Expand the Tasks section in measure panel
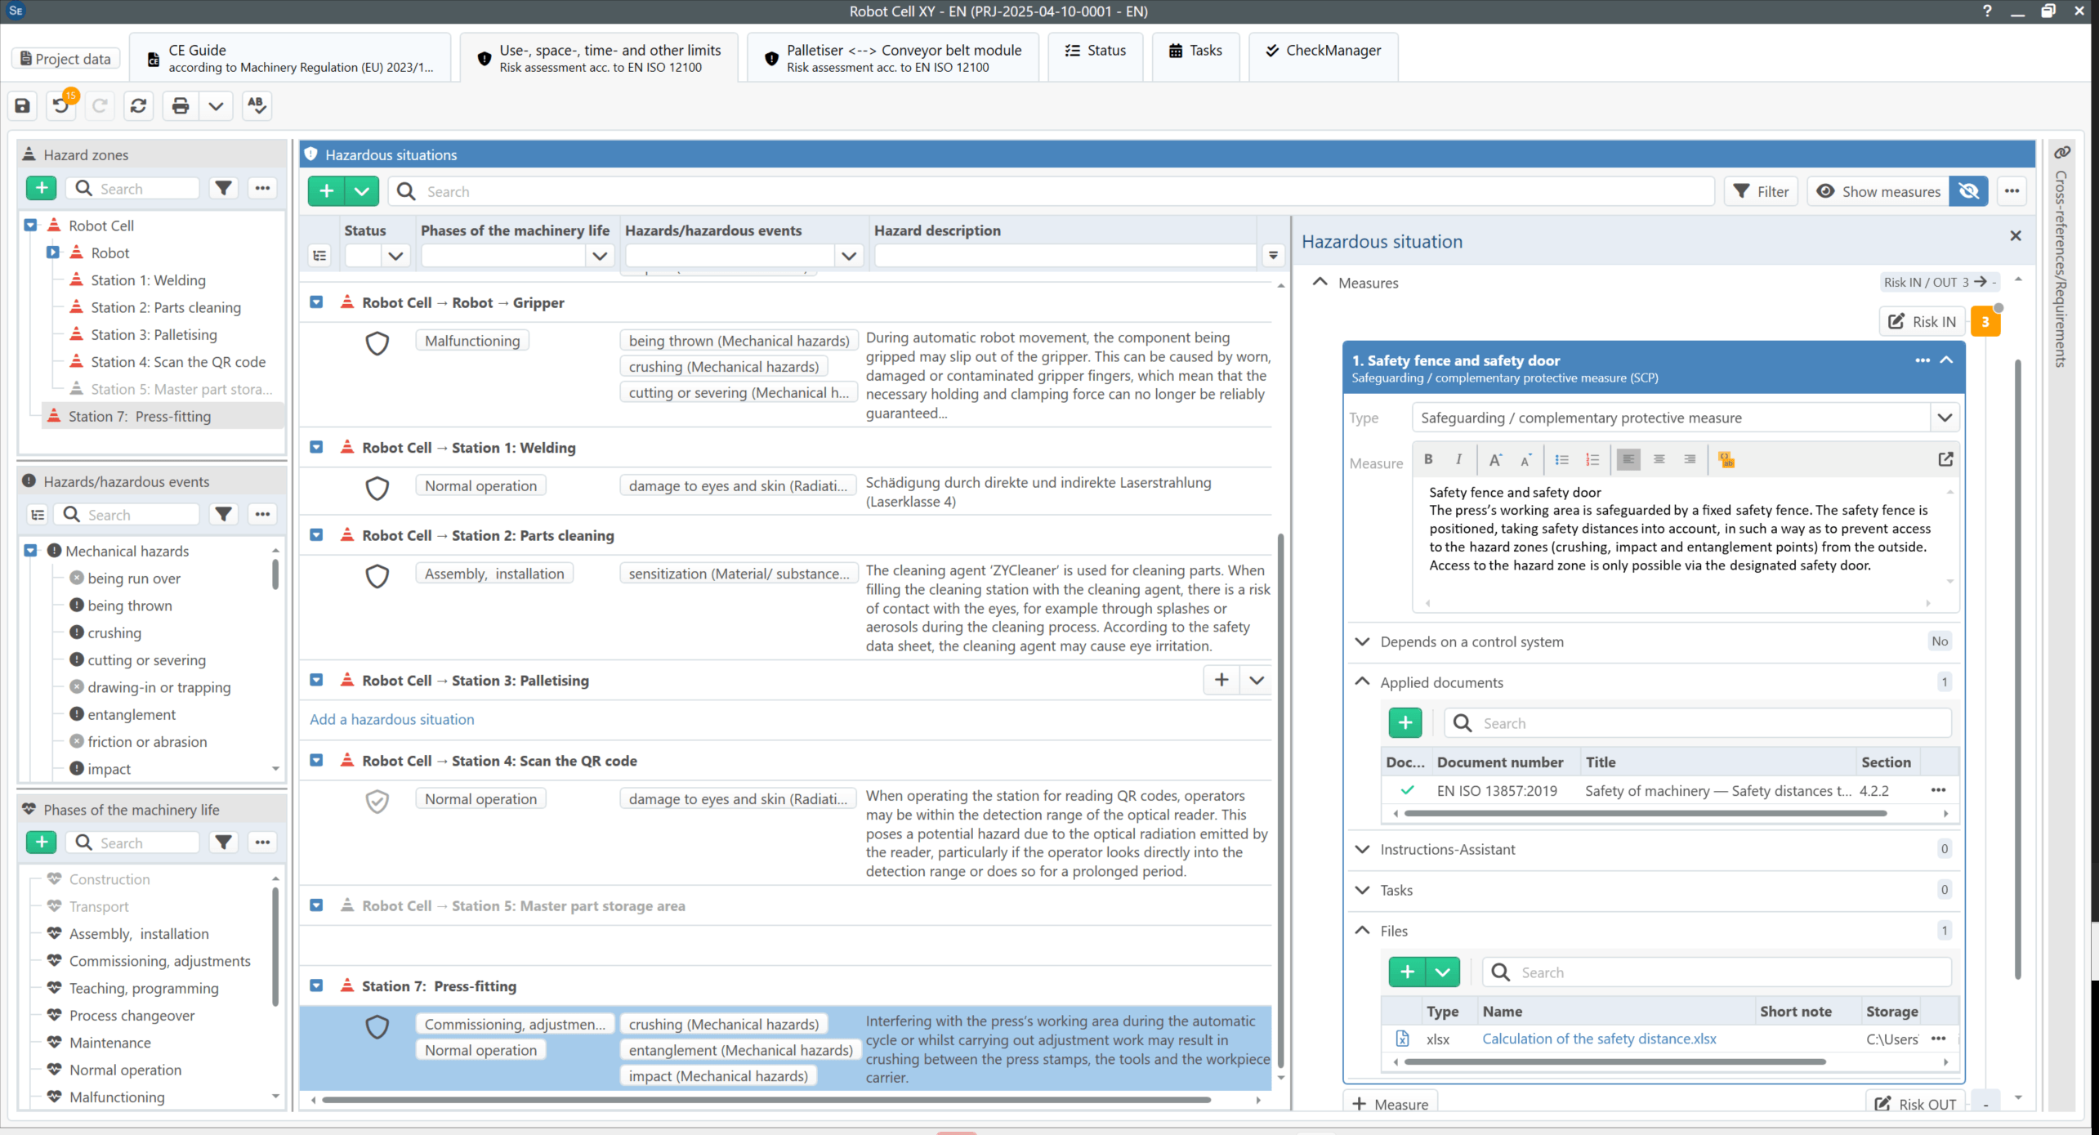 (1362, 890)
